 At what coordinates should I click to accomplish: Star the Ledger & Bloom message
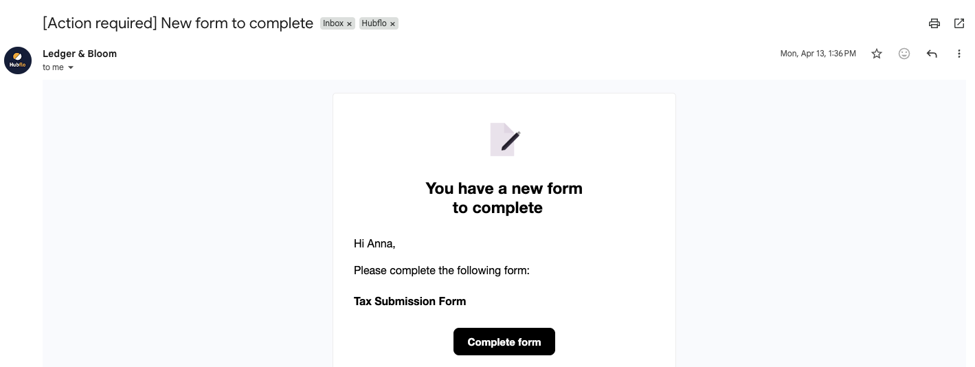click(x=877, y=54)
